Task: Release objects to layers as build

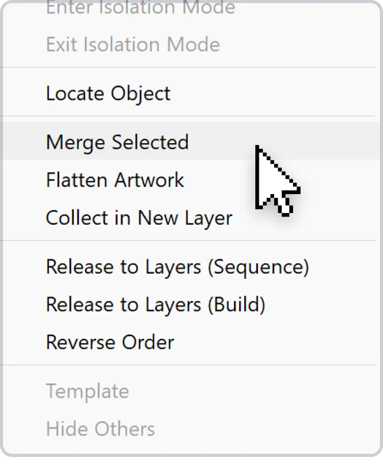Action: (191, 304)
